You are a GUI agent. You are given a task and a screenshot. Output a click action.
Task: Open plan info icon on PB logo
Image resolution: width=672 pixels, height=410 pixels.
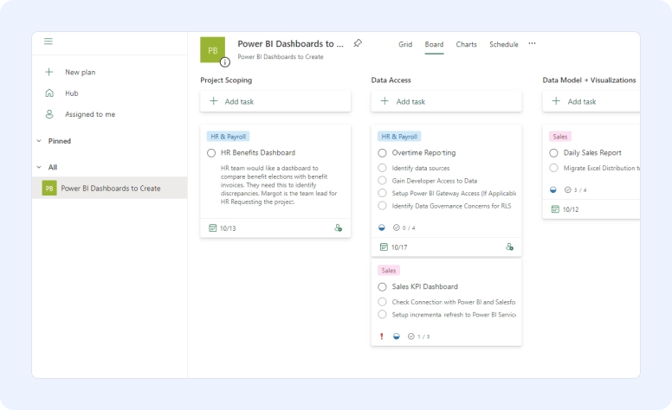(225, 62)
